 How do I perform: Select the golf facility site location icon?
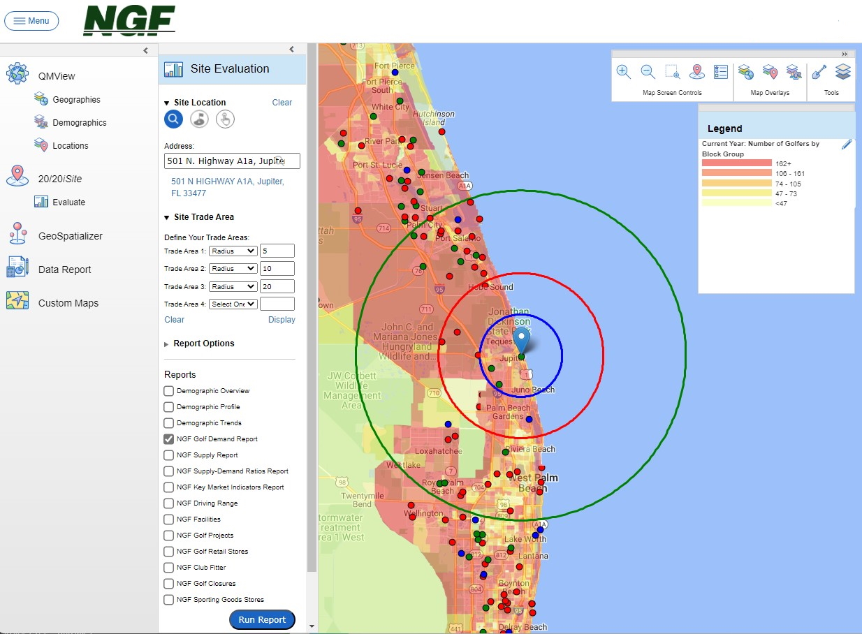point(199,119)
